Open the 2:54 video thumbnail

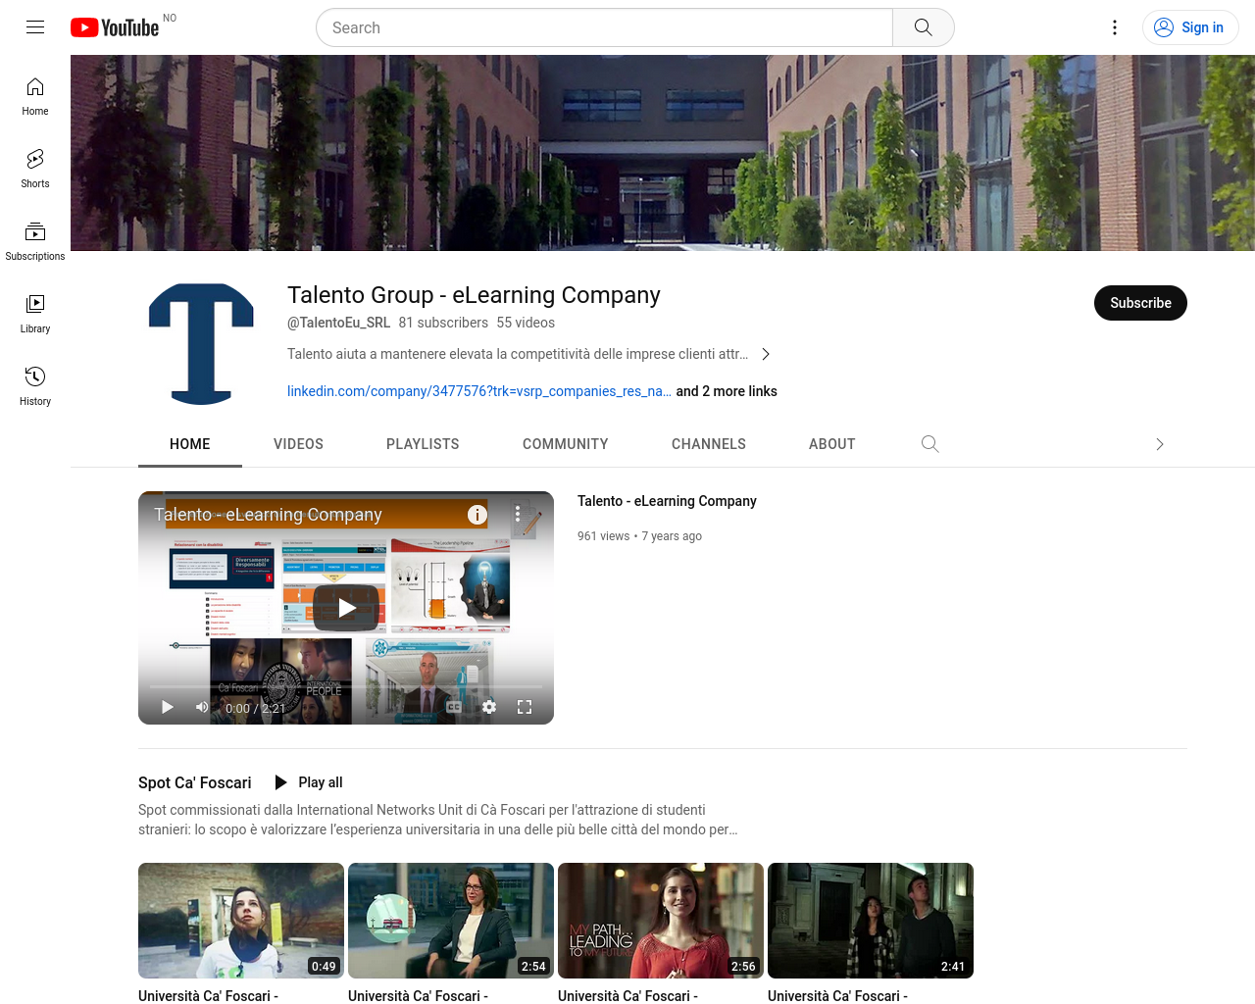451,921
